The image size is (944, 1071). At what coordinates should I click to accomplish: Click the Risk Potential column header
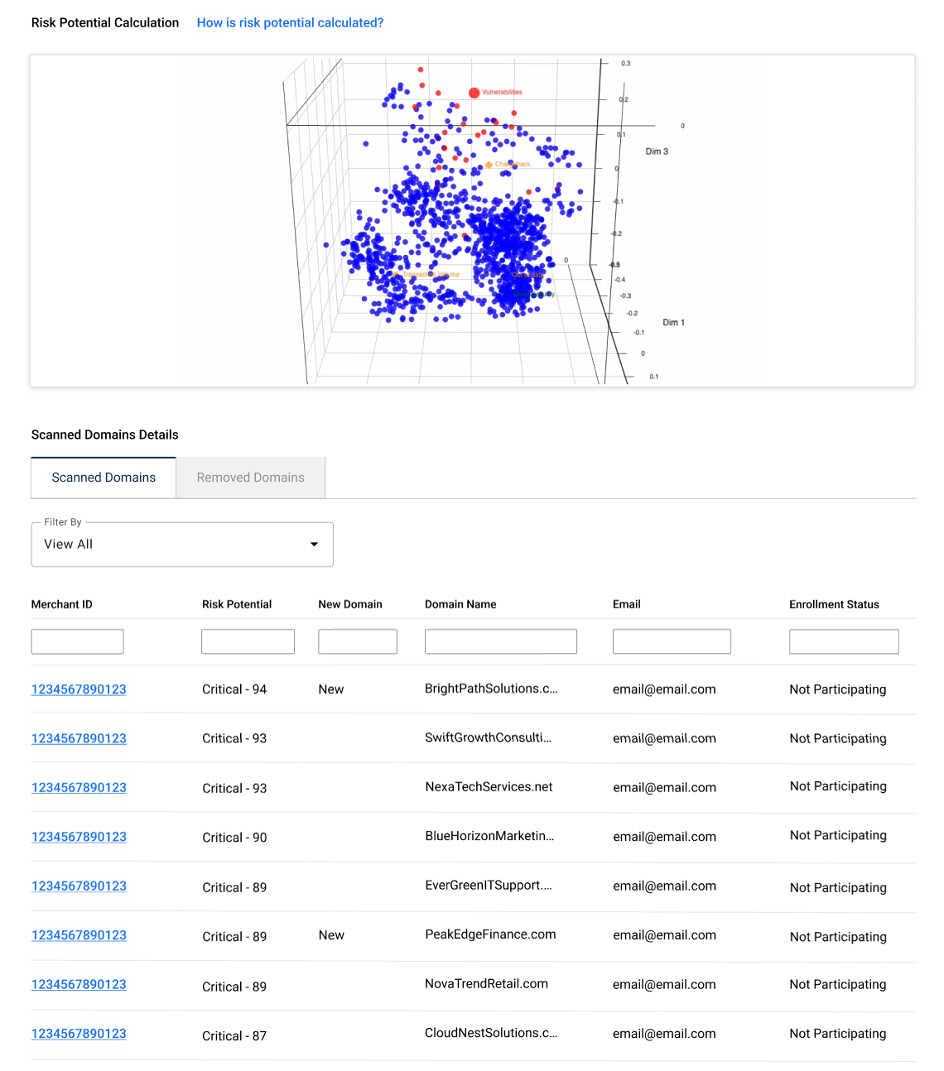(x=237, y=604)
